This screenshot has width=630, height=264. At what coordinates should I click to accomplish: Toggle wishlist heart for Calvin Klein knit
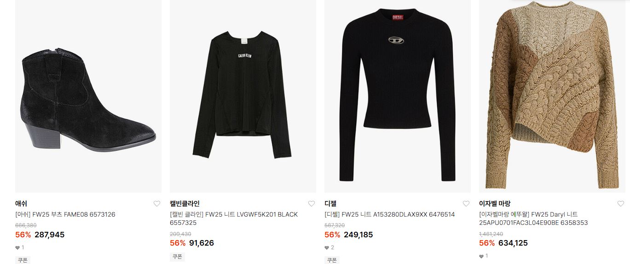[312, 204]
